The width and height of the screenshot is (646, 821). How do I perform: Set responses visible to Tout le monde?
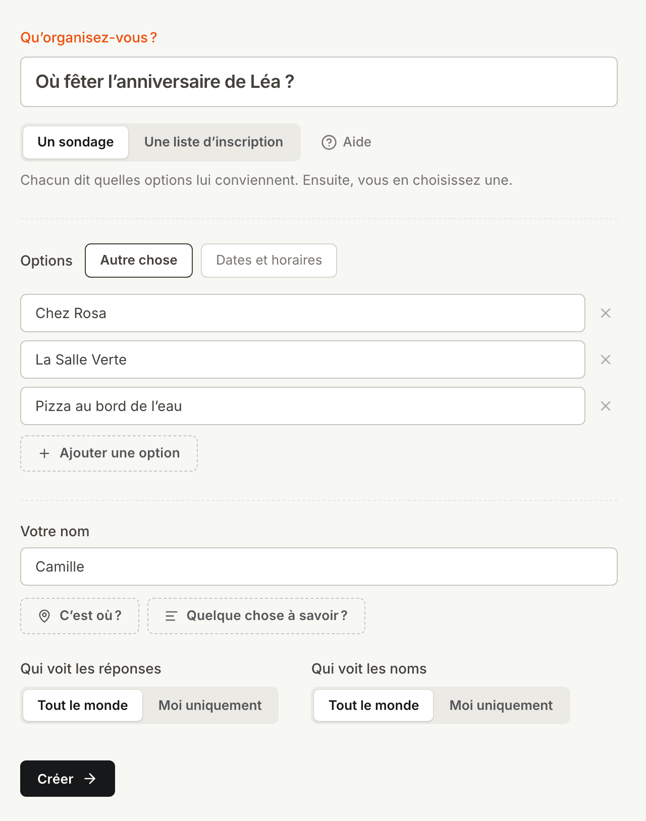[x=83, y=705]
